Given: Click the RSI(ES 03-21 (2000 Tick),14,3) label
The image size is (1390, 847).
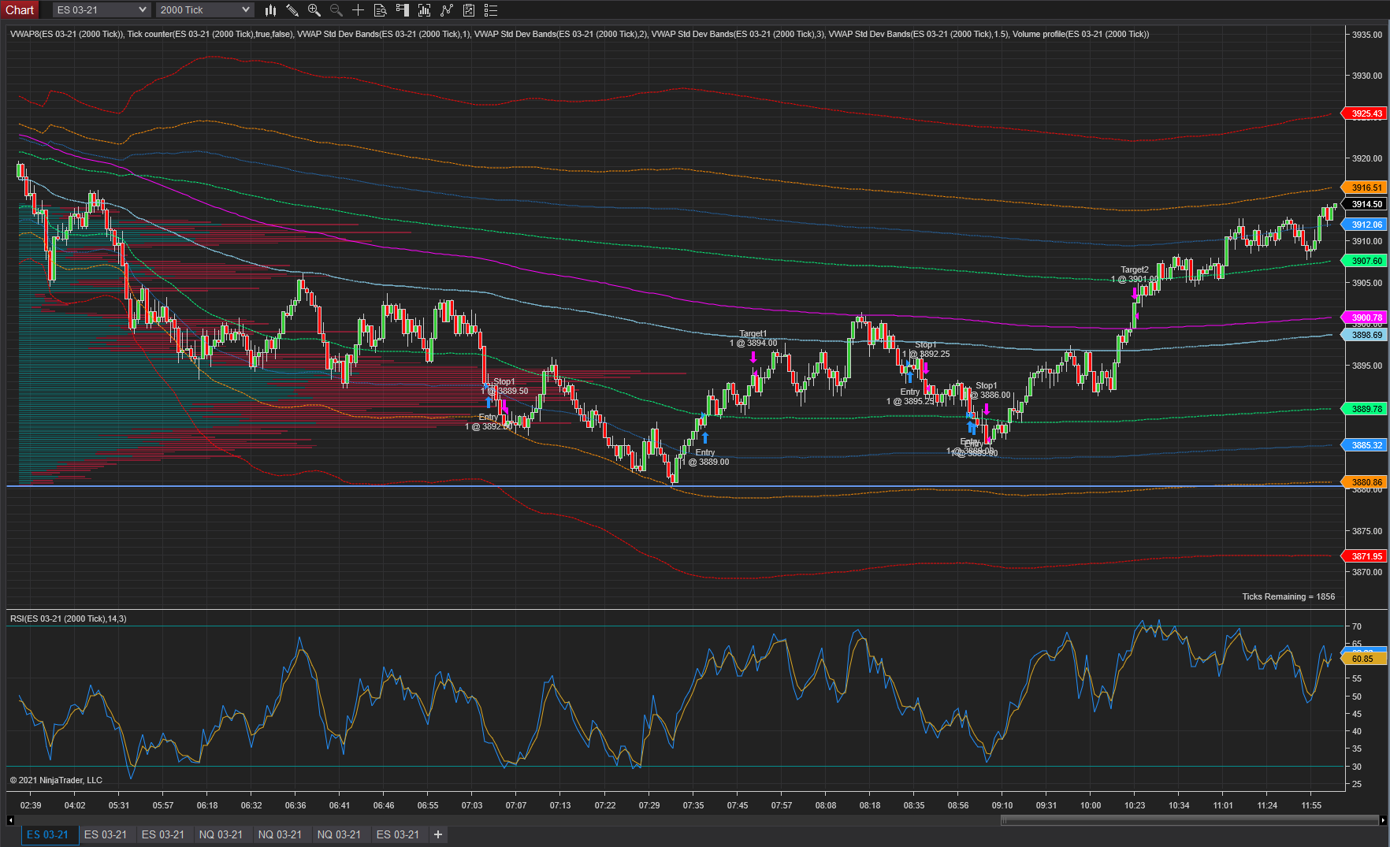Looking at the screenshot, I should (69, 619).
